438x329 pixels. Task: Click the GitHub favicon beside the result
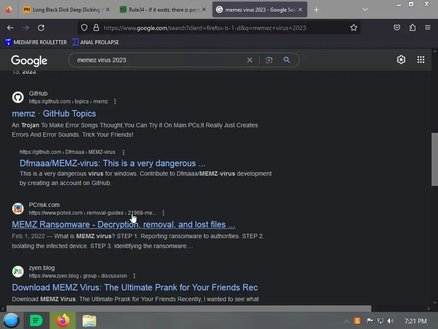point(18,97)
